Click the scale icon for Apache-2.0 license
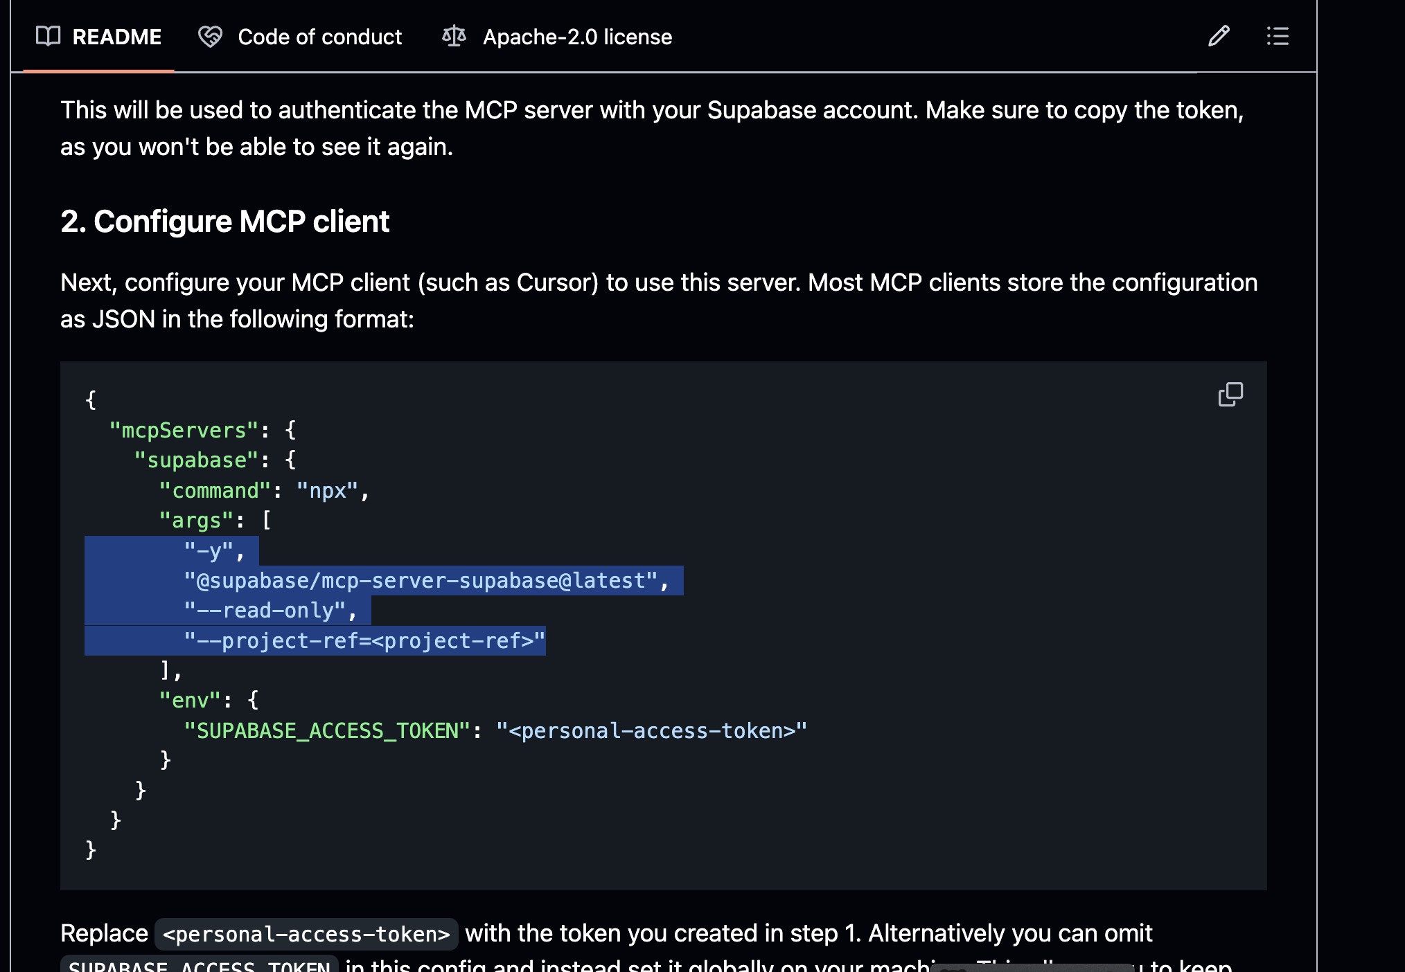 [454, 36]
